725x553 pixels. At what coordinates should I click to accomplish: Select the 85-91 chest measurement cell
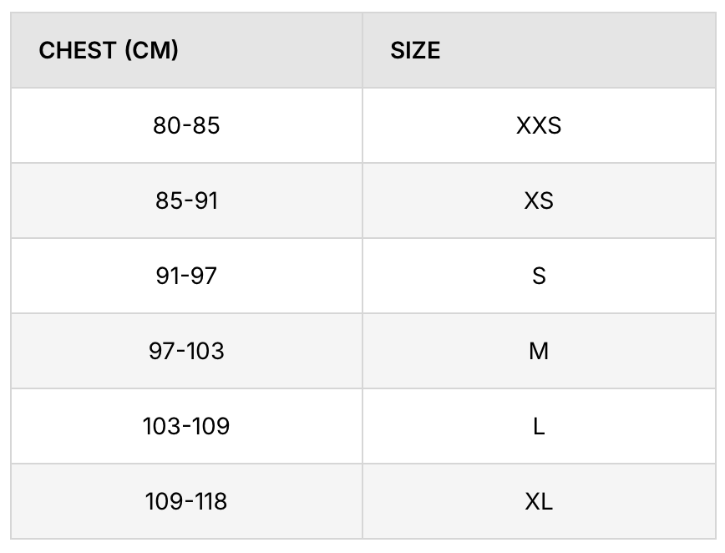tap(186, 200)
